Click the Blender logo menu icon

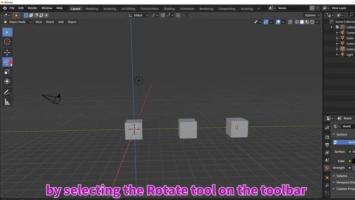tap(5, 8)
